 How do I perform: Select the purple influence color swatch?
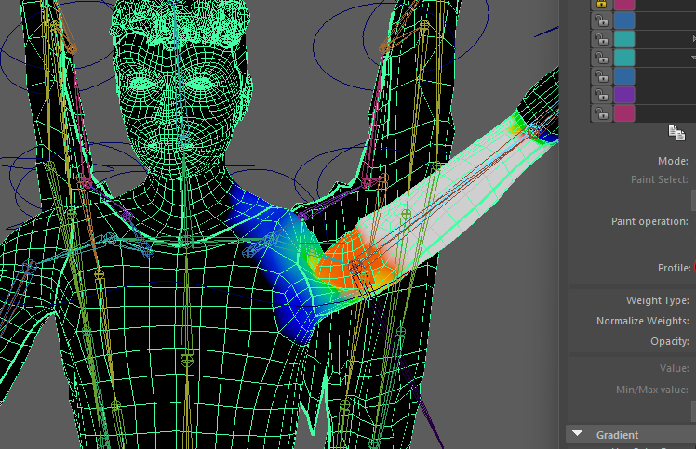[624, 95]
